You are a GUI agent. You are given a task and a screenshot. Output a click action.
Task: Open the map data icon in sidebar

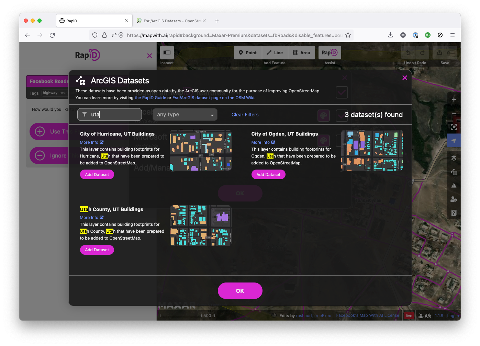454,172
